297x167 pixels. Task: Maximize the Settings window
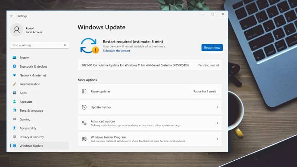(x=213, y=14)
